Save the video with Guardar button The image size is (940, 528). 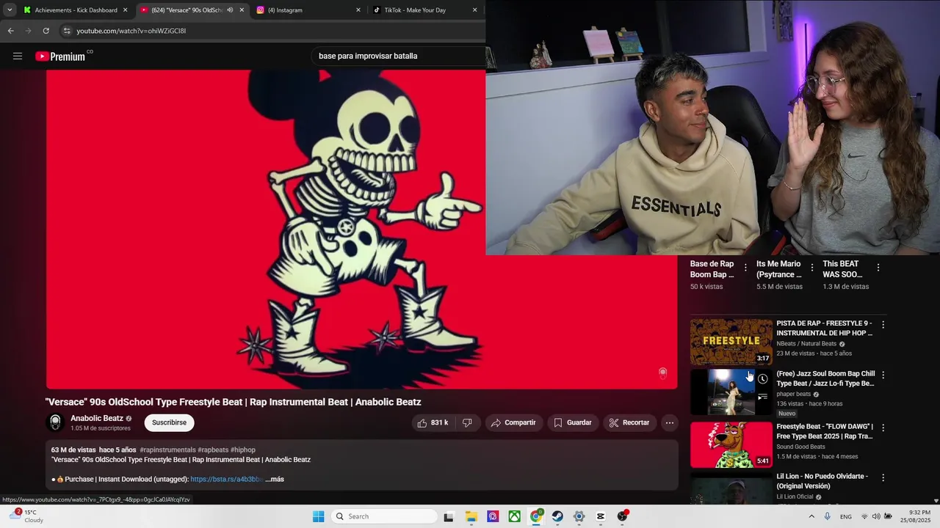point(572,422)
